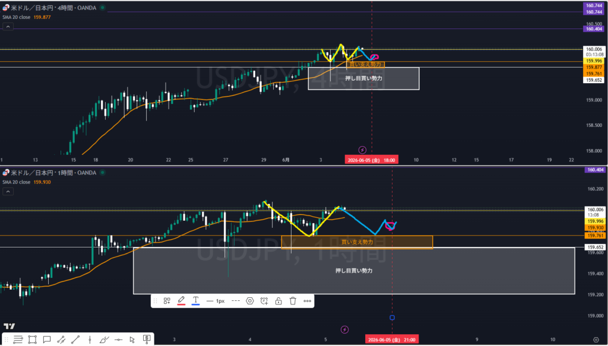Collapse indicator legend on 4-hour chart

[x=8, y=27]
